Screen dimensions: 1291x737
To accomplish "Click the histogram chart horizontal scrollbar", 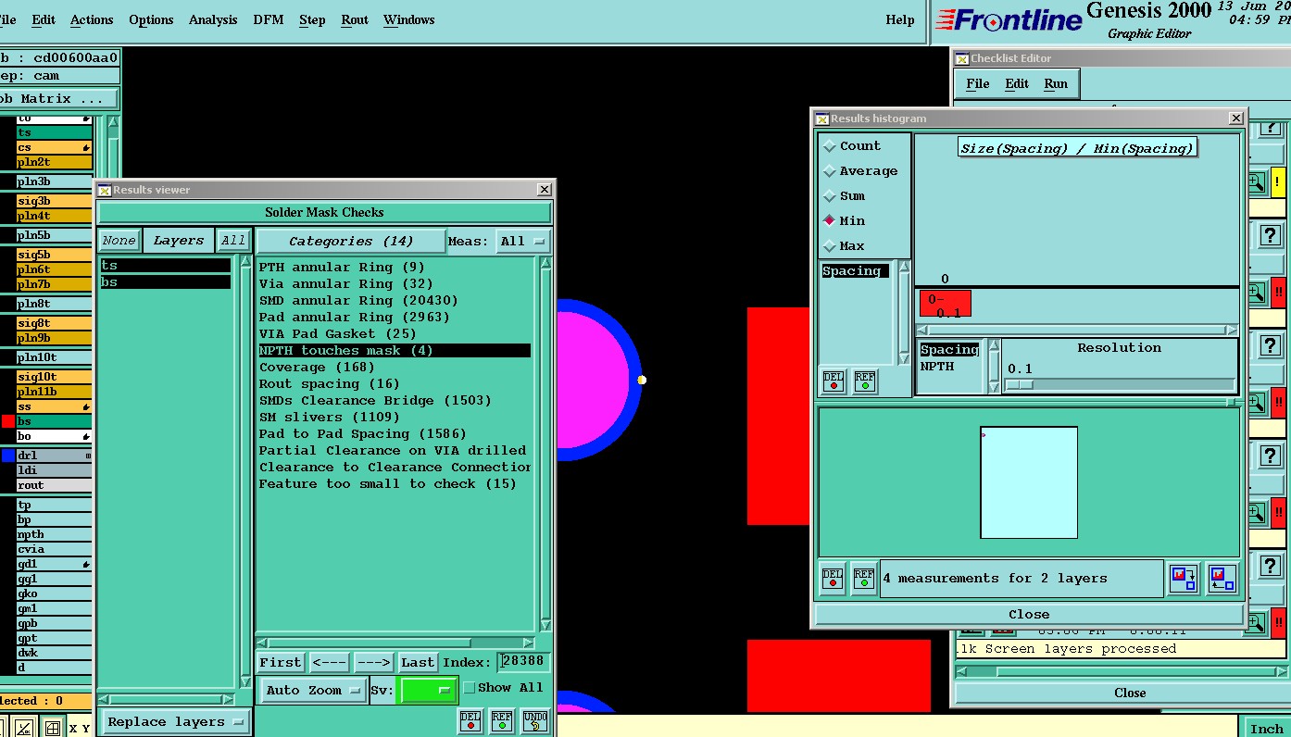I will click(1077, 330).
